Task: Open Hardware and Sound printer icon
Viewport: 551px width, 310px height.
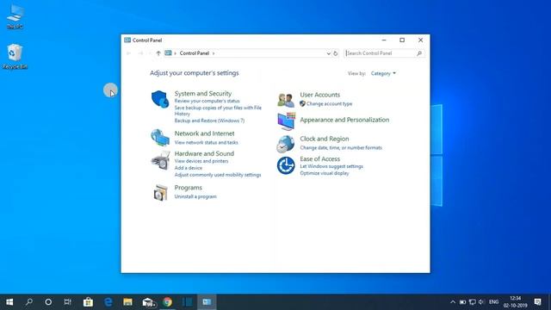Action: (x=161, y=161)
